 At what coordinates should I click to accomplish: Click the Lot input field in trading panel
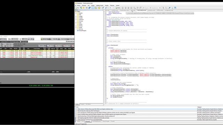(x=24, y=39)
